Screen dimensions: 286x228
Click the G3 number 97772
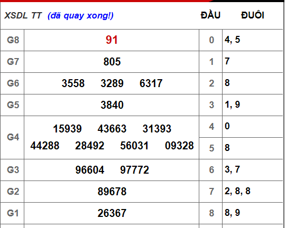(x=134, y=170)
